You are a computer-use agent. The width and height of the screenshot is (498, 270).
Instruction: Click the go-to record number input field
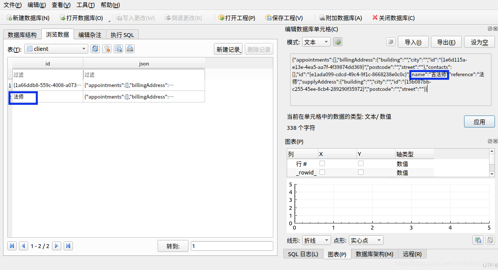[232, 246]
